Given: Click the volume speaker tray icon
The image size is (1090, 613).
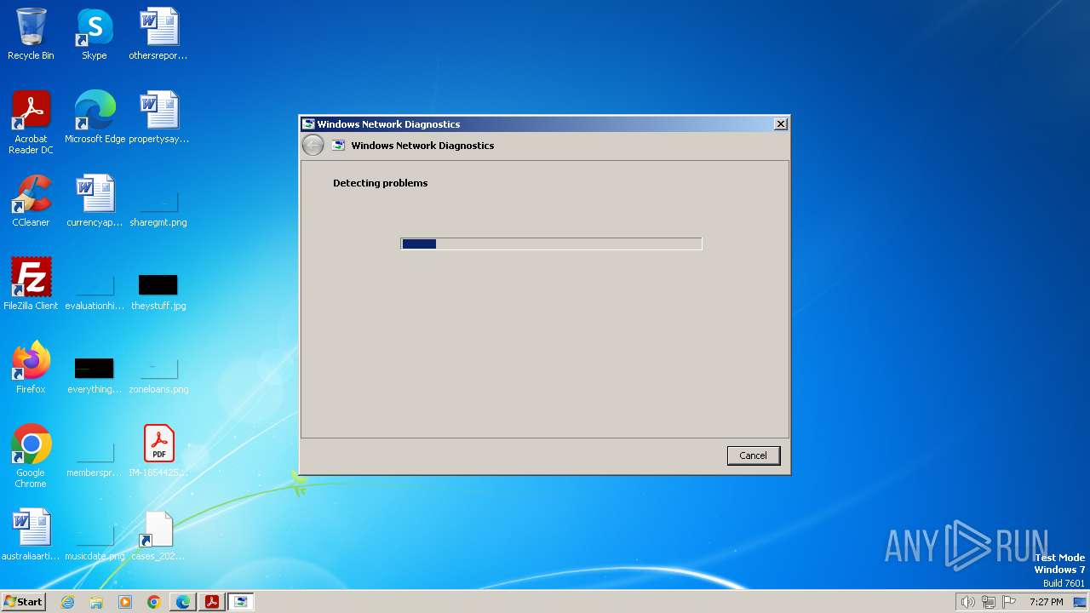Looking at the screenshot, I should click(x=968, y=602).
